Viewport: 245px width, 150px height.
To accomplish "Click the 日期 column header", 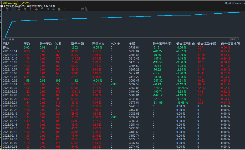I will (6, 44).
